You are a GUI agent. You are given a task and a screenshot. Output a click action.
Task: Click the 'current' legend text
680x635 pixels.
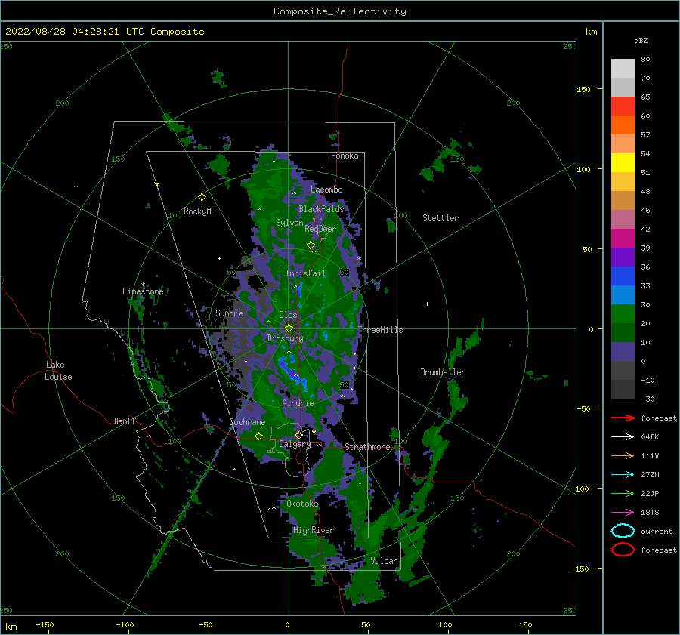[656, 531]
